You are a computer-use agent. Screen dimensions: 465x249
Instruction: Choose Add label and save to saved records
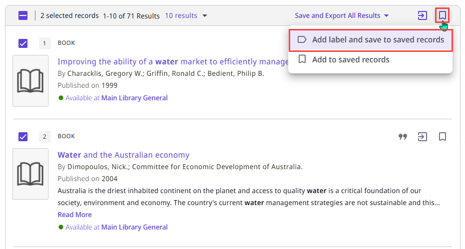tap(371, 40)
